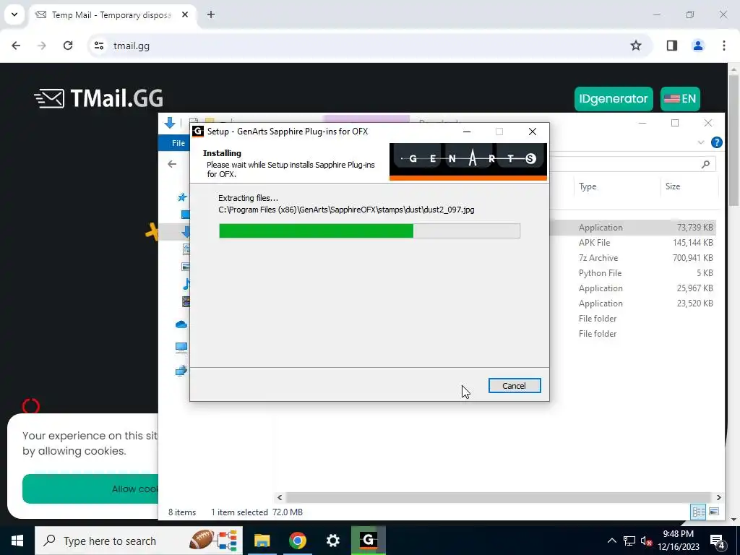Screen dimensions: 740x555
Task: Open Chrome profile avatar
Action: (x=698, y=46)
